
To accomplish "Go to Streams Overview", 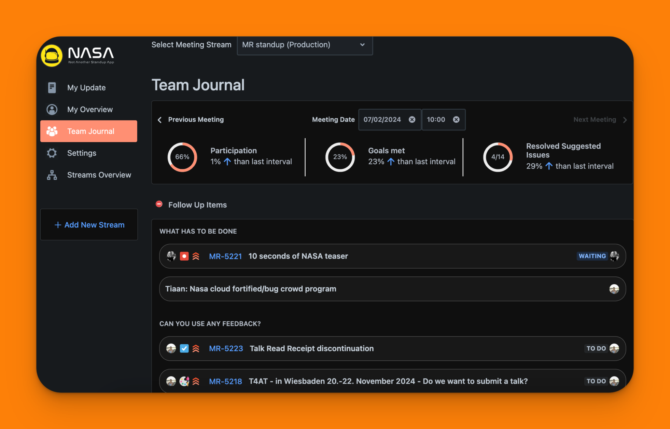I will click(89, 175).
